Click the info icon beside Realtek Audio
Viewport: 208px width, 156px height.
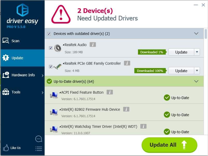click(93, 44)
